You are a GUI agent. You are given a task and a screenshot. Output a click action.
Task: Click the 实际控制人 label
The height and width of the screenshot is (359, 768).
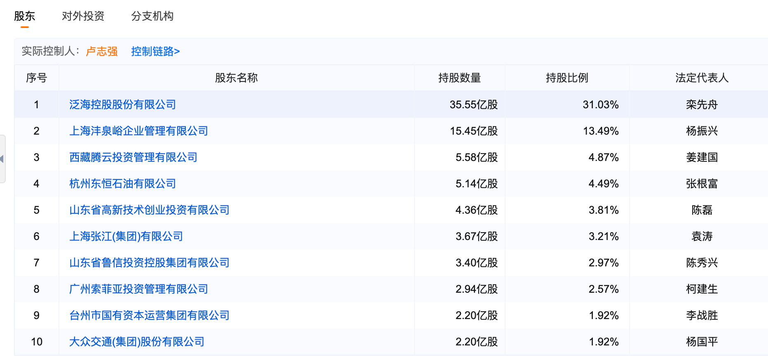click(x=51, y=51)
